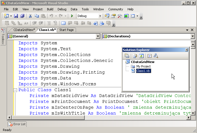The image size is (197, 133).
Task: Click Show All Files in Solution Explorer
Action: coord(135,56)
